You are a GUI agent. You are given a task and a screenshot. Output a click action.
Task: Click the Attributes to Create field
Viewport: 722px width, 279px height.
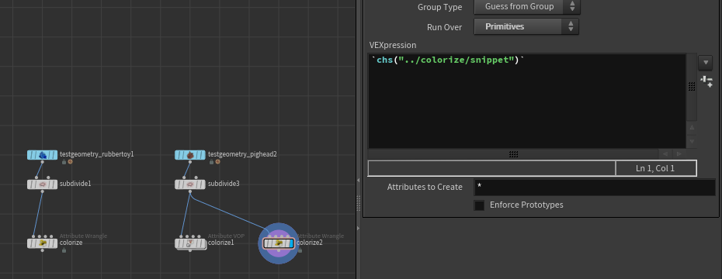click(595, 188)
